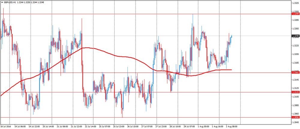Click the 28 Jul 15:00 time label
This screenshot has width=300, height=129.
[x=175, y=127]
